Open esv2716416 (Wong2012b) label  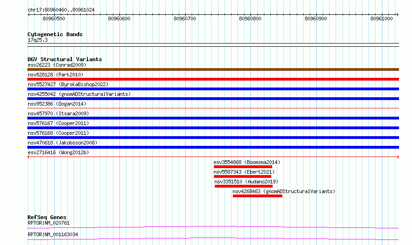pos(58,152)
